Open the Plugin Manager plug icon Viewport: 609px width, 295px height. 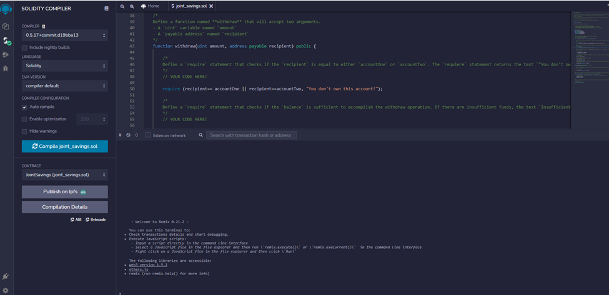6,276
